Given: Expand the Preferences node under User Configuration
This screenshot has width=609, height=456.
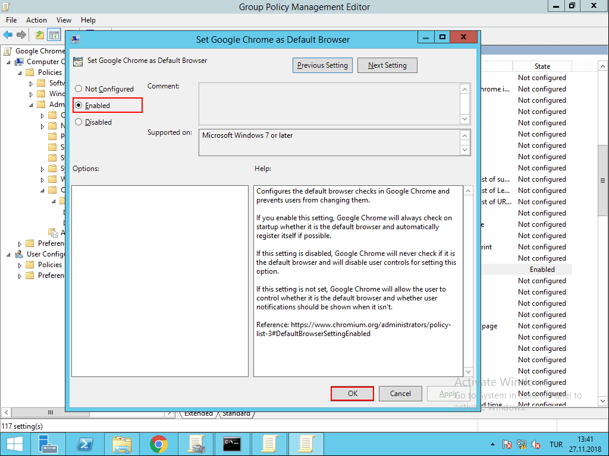Looking at the screenshot, I should [20, 276].
